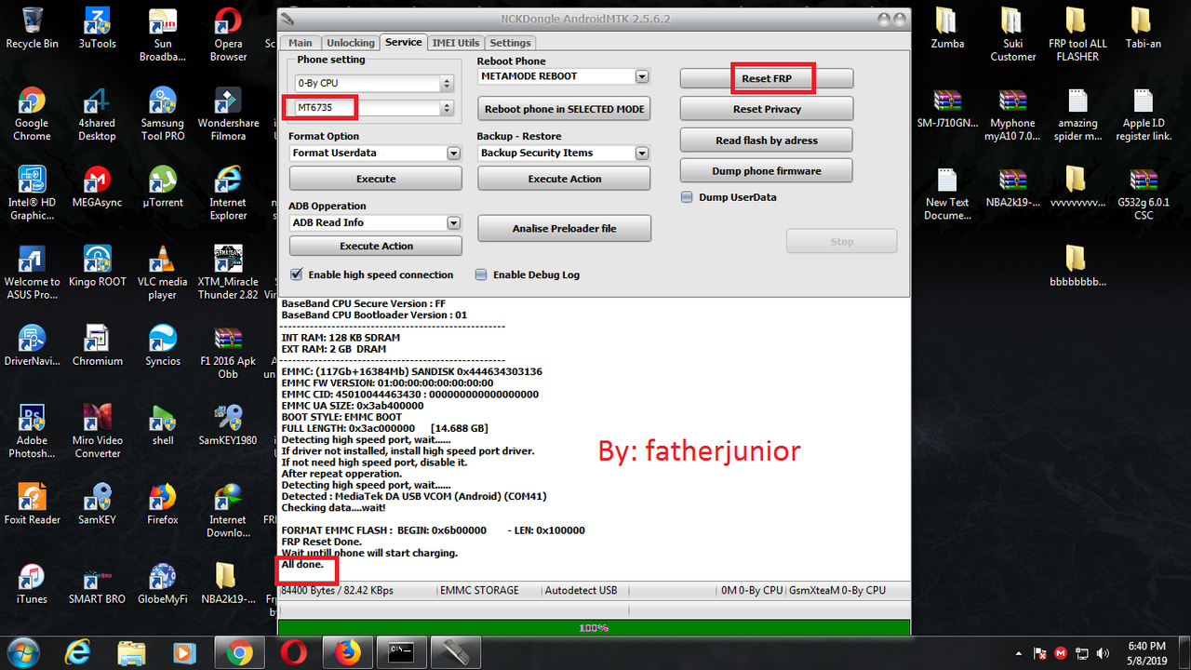Open Google Chrome from the taskbar

click(x=239, y=652)
